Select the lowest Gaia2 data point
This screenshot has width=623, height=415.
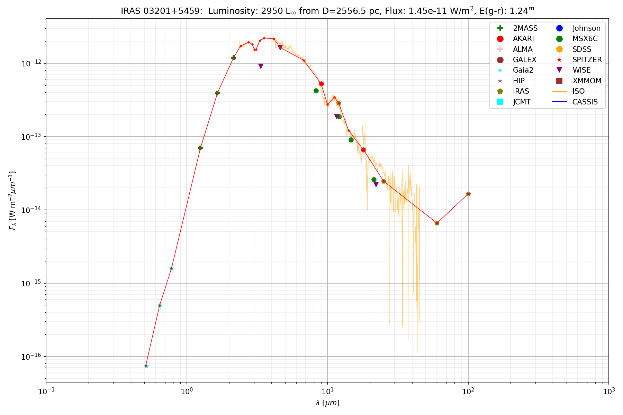tap(146, 366)
